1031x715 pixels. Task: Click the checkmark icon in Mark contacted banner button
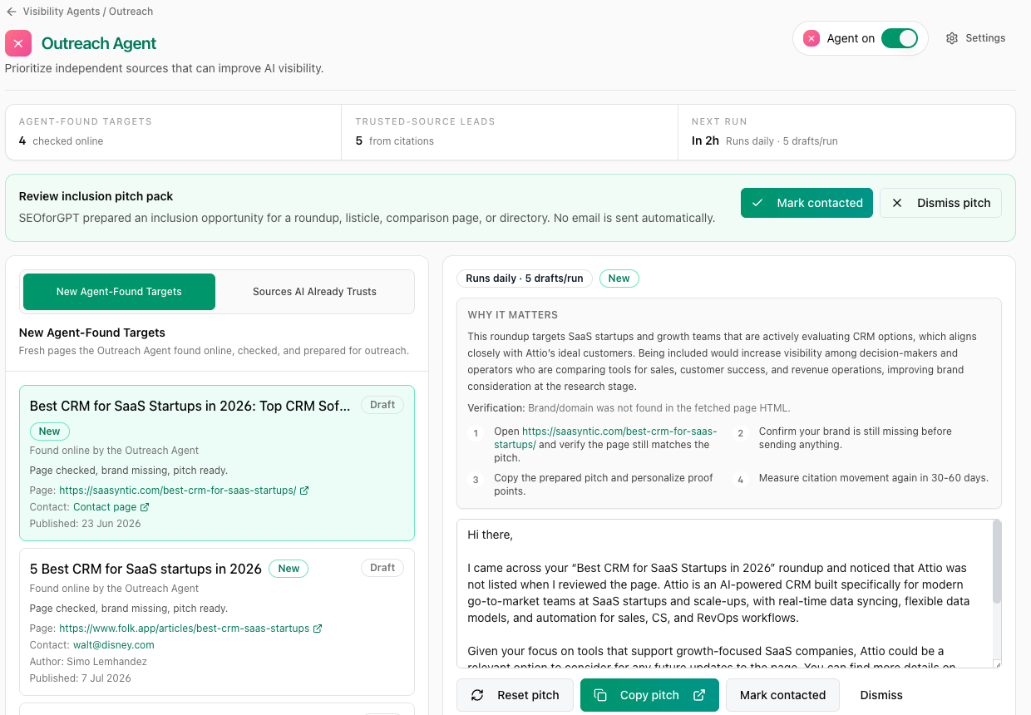point(757,203)
